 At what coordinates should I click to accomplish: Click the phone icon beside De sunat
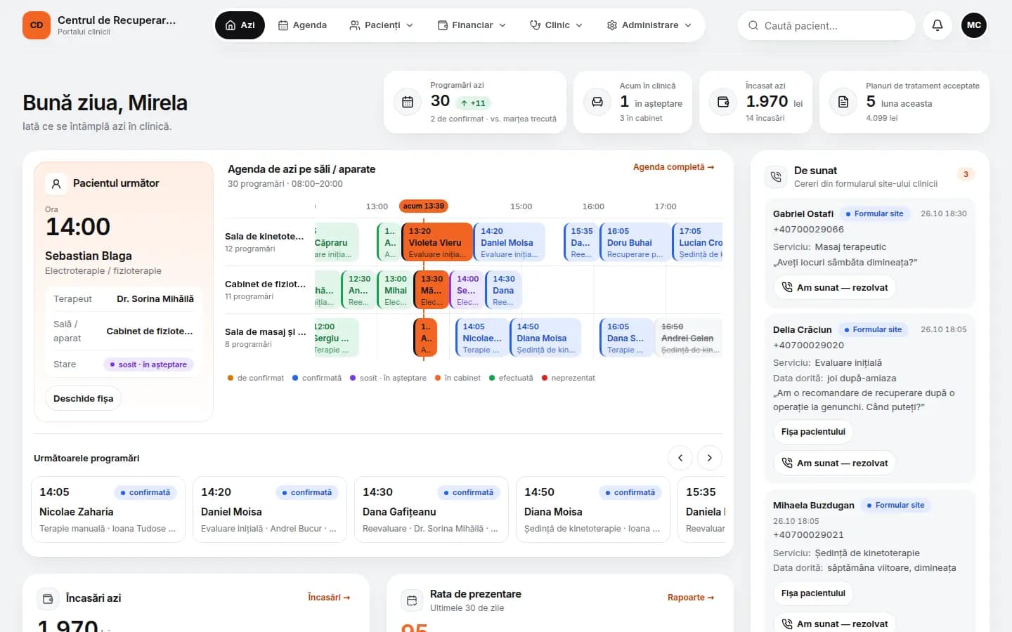click(776, 177)
